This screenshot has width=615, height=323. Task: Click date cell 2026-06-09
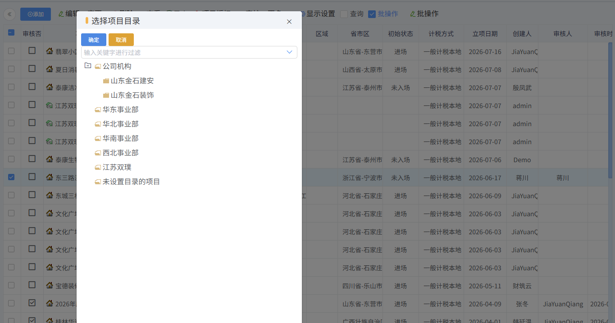tap(485, 196)
